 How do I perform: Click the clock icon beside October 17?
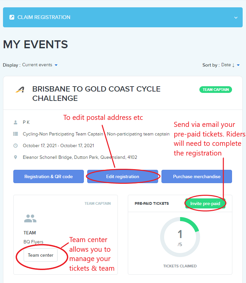click(x=16, y=145)
